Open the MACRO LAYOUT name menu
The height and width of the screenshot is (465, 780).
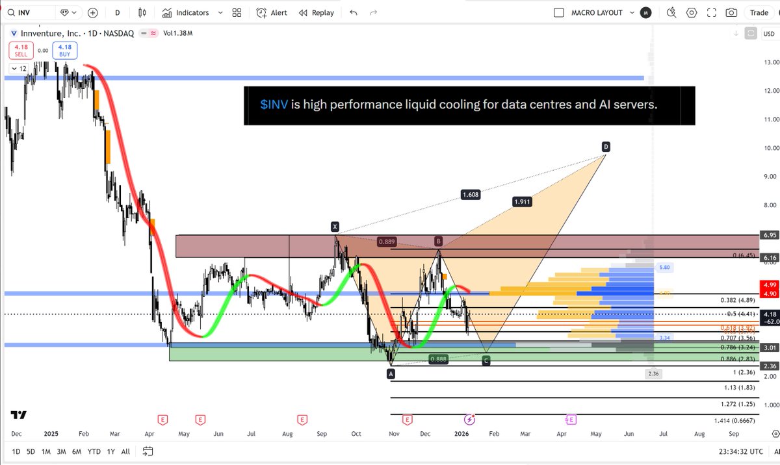[x=597, y=12]
